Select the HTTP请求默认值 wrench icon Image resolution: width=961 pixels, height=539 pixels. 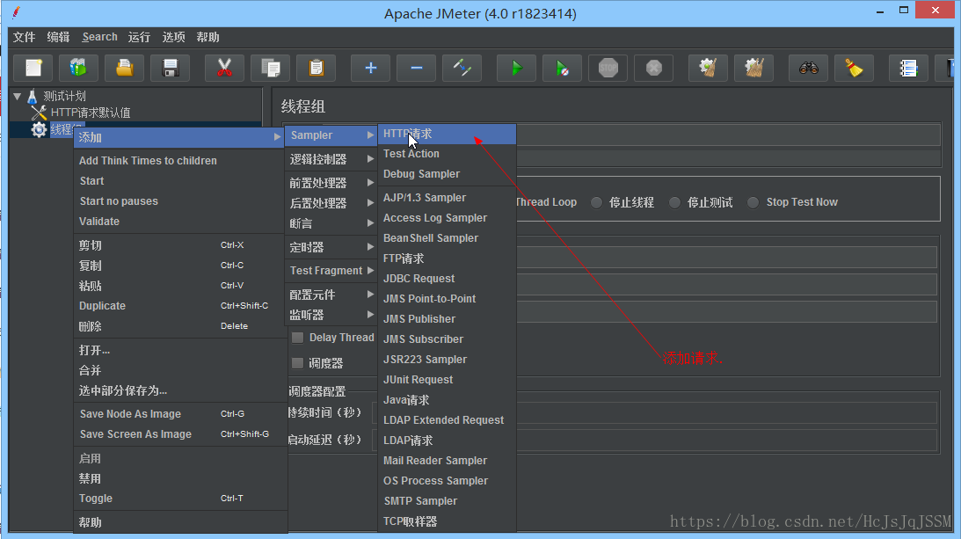(x=39, y=113)
